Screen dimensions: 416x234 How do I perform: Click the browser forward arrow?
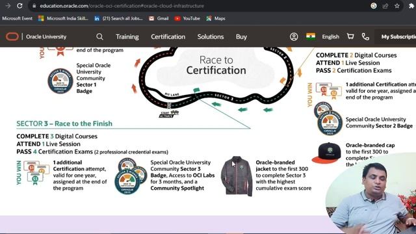[x=8, y=6]
